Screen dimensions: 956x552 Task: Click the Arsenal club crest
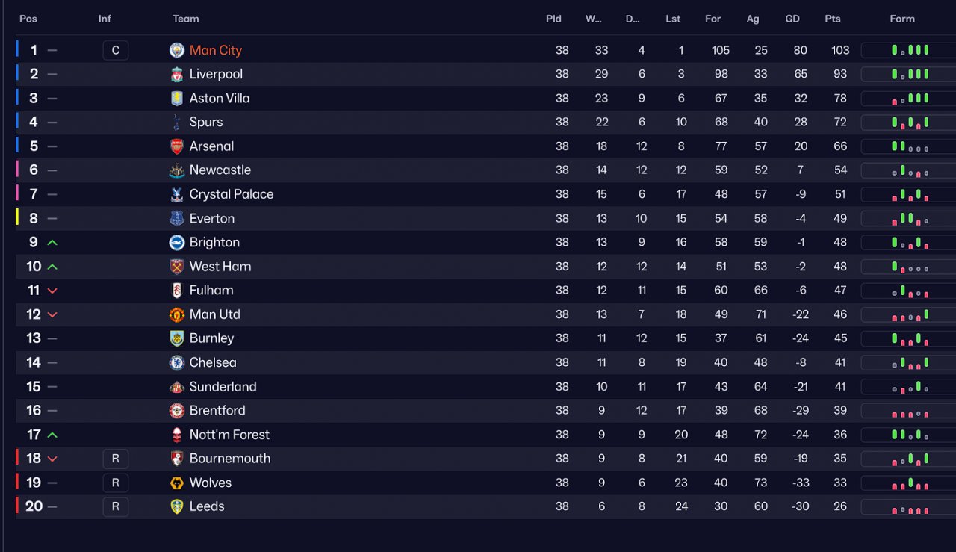[x=177, y=146]
